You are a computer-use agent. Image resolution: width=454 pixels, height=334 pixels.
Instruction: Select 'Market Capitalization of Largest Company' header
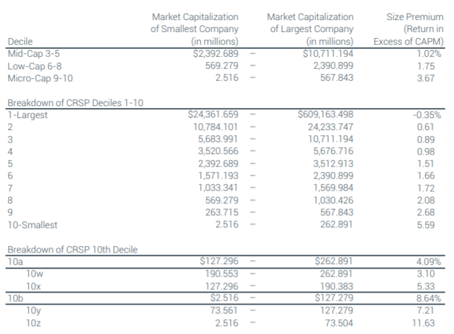(x=310, y=27)
